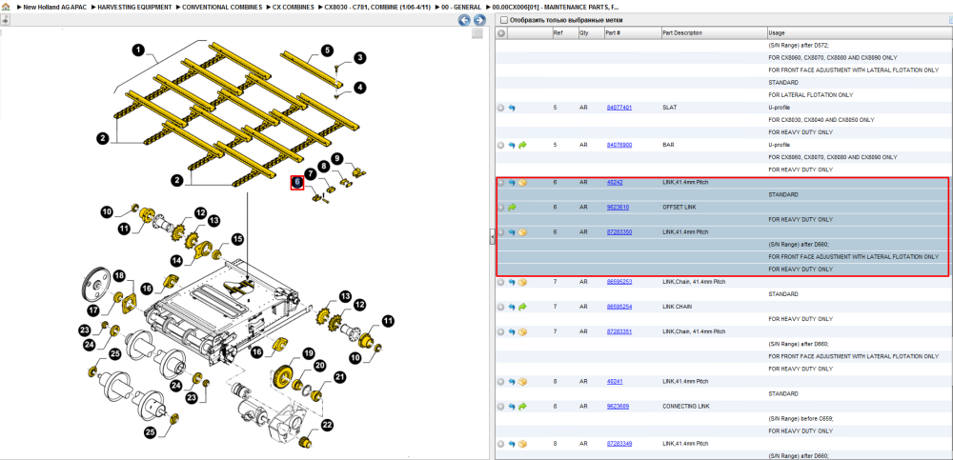Click the box icon for part 48241
The width and height of the screenshot is (953, 460).
[522, 382]
